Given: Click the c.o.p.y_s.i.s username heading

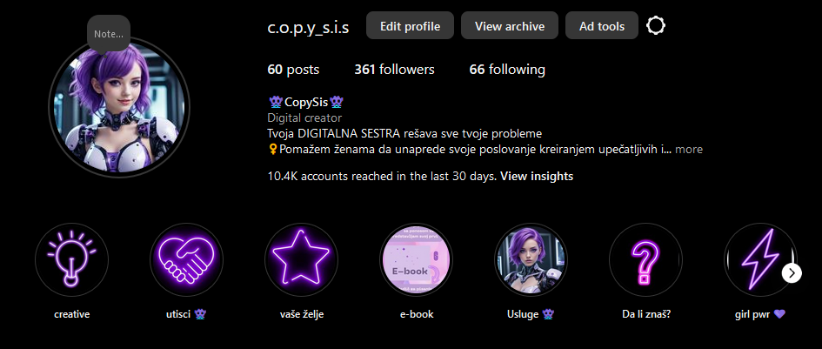Looking at the screenshot, I should 308,27.
